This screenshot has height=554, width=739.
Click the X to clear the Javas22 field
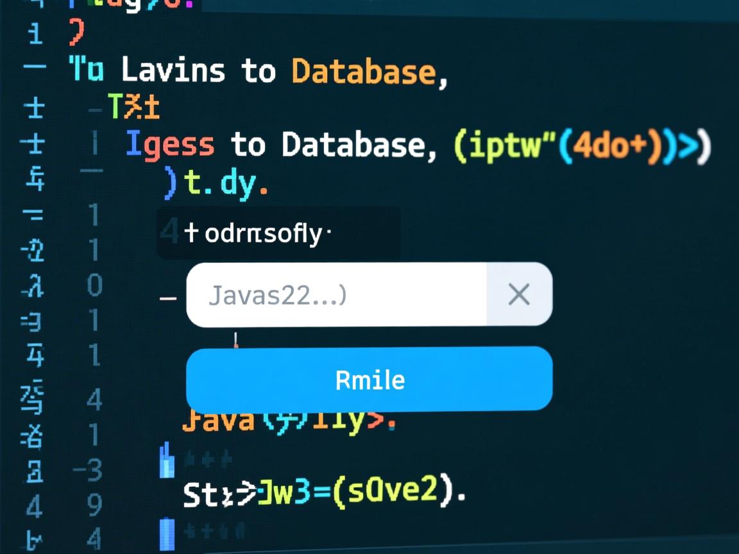coord(519,294)
